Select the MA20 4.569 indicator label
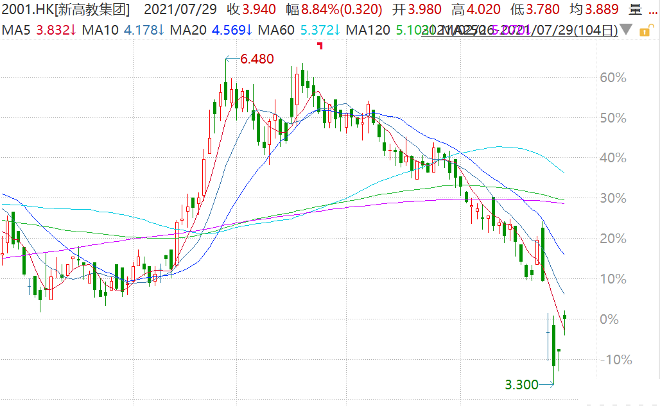 coord(211,30)
